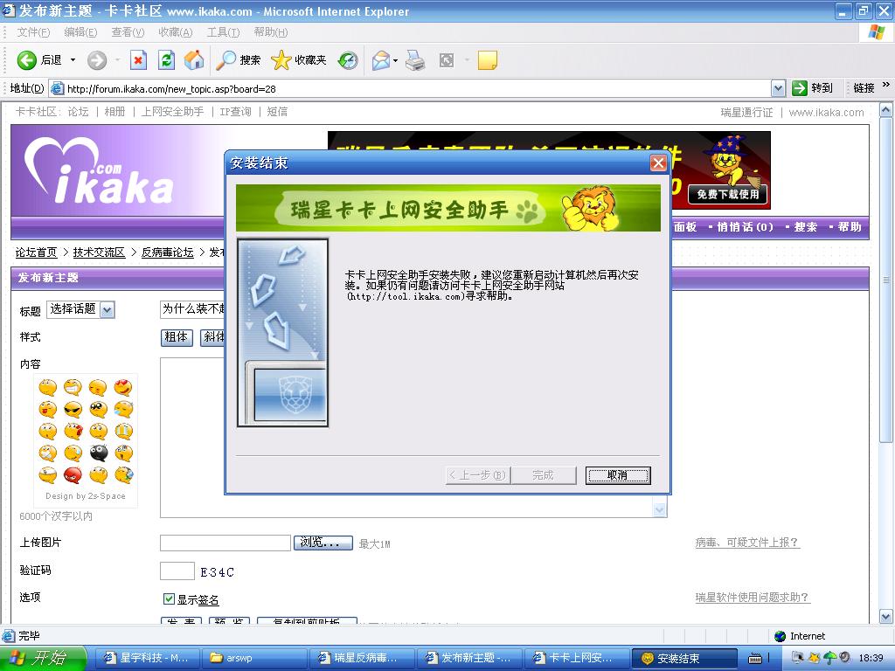Open the 反病毒论坛 breadcrumb link
This screenshot has height=671, width=895.
pos(167,252)
